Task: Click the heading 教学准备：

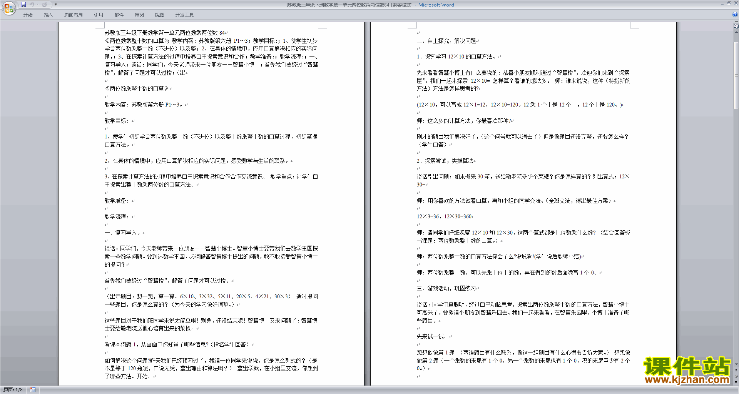Action: 117,201
